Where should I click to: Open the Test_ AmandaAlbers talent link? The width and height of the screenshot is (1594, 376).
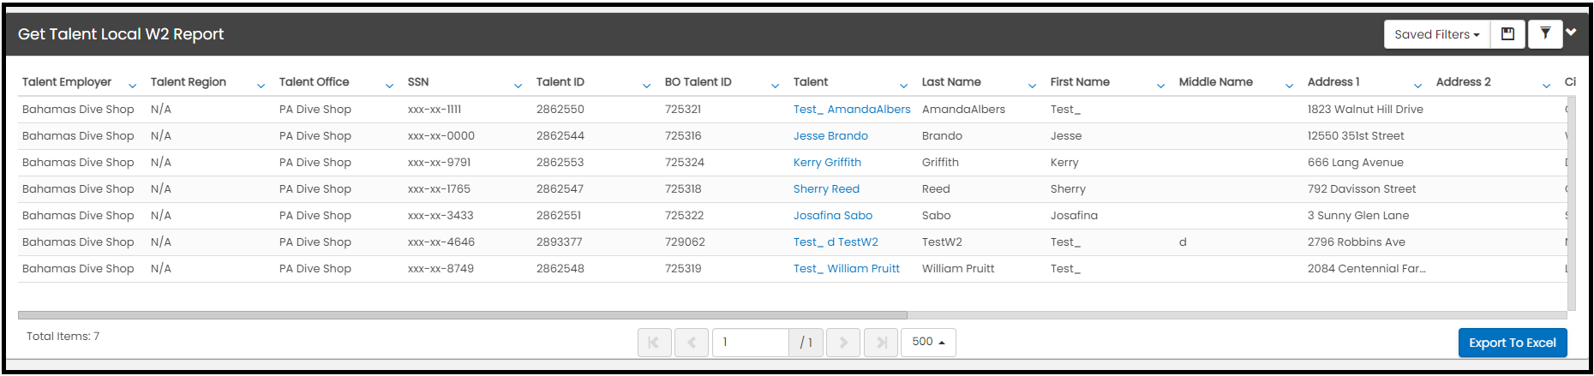point(852,110)
